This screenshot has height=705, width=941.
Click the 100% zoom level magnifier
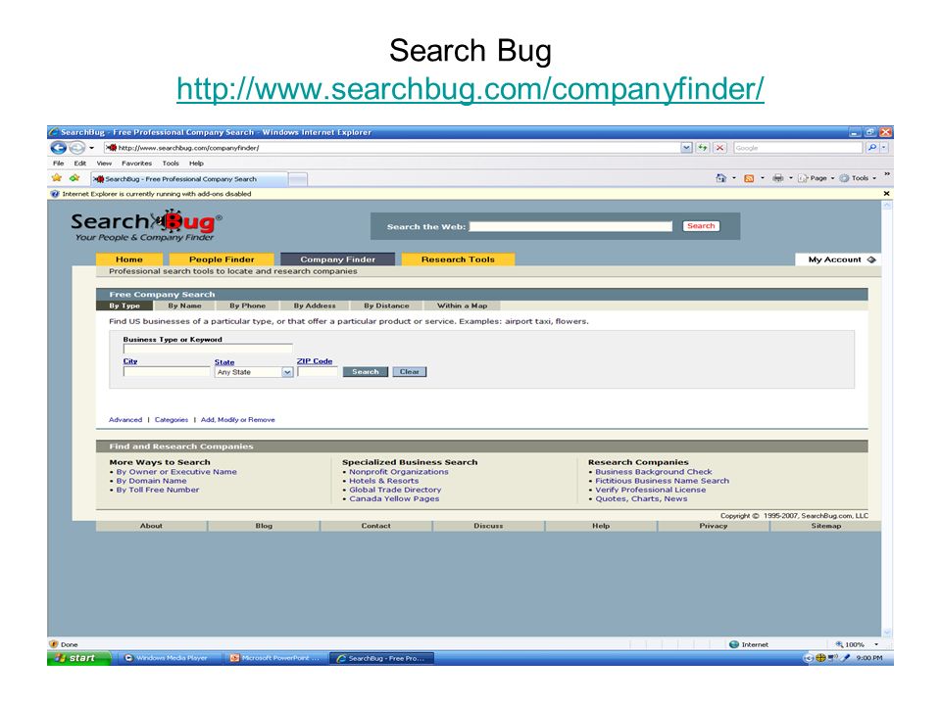coord(840,644)
